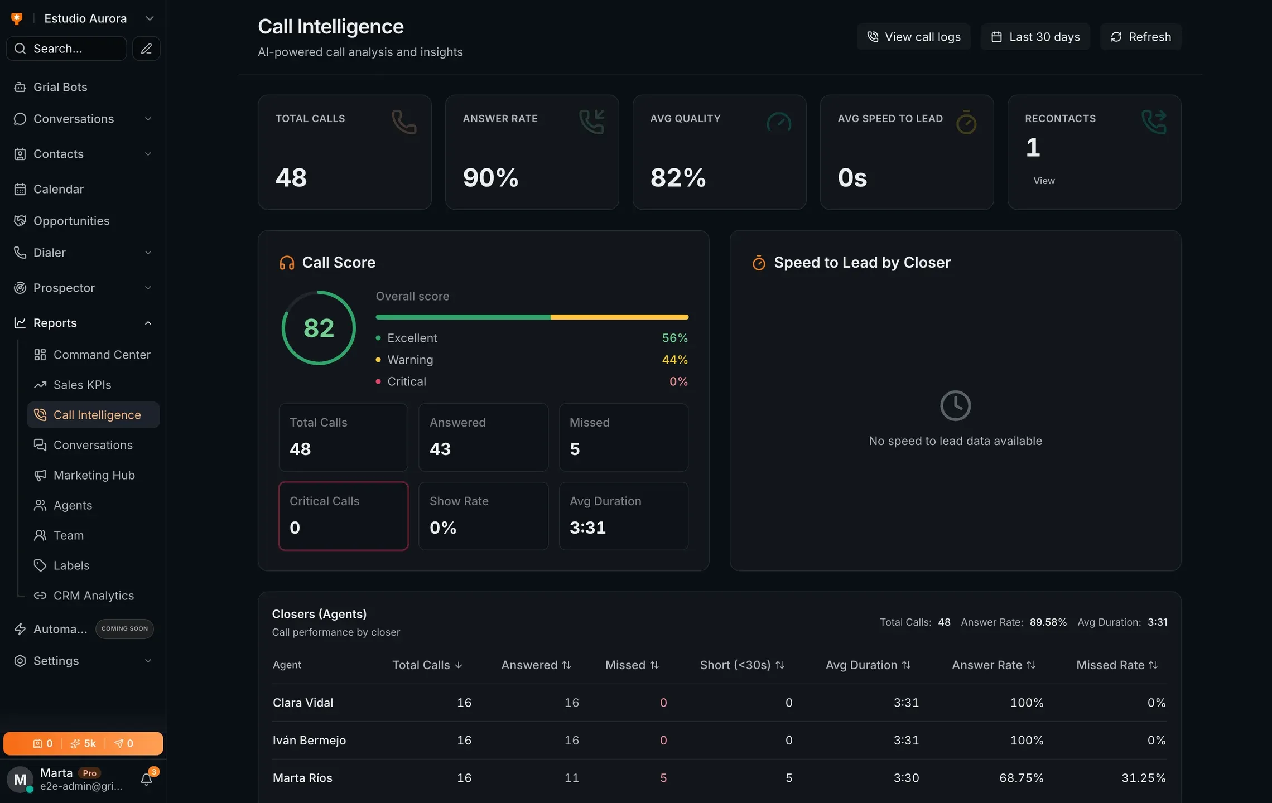Sort table by Total Calls column

point(427,665)
